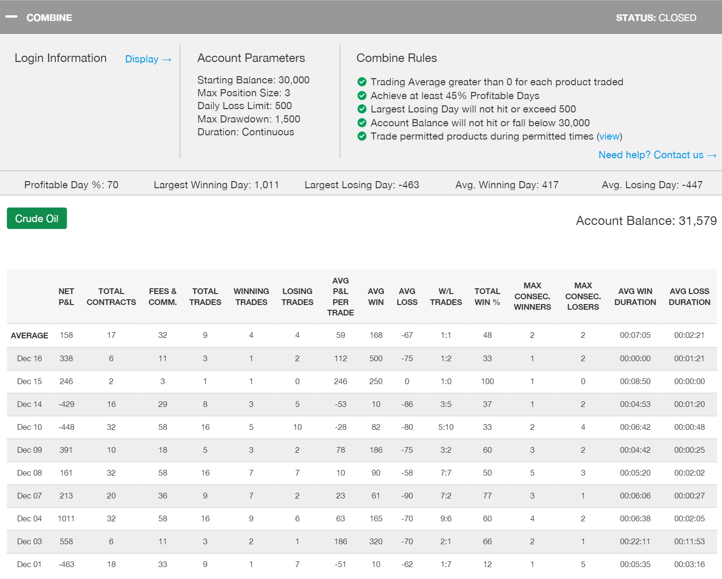Click the AVG WIN DURATION column header

coord(635,296)
